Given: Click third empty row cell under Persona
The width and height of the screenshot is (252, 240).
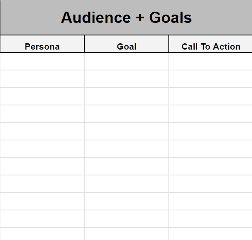Looking at the screenshot, I should 42,96.
